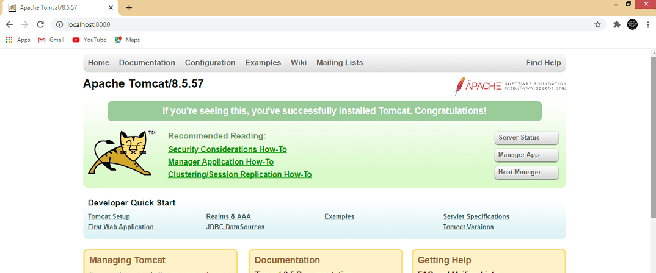
Task: Open Security Considerations How-To link
Action: (227, 149)
